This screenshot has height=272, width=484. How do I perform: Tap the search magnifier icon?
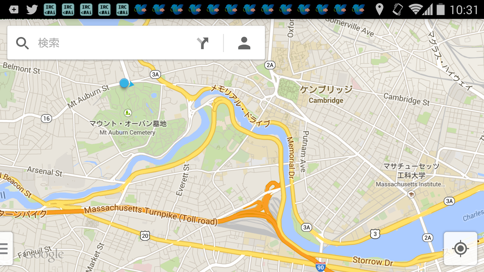tap(22, 43)
